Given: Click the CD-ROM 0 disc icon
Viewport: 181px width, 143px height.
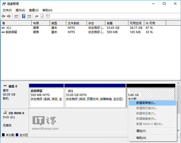Looking at the screenshot, I should (5, 112).
